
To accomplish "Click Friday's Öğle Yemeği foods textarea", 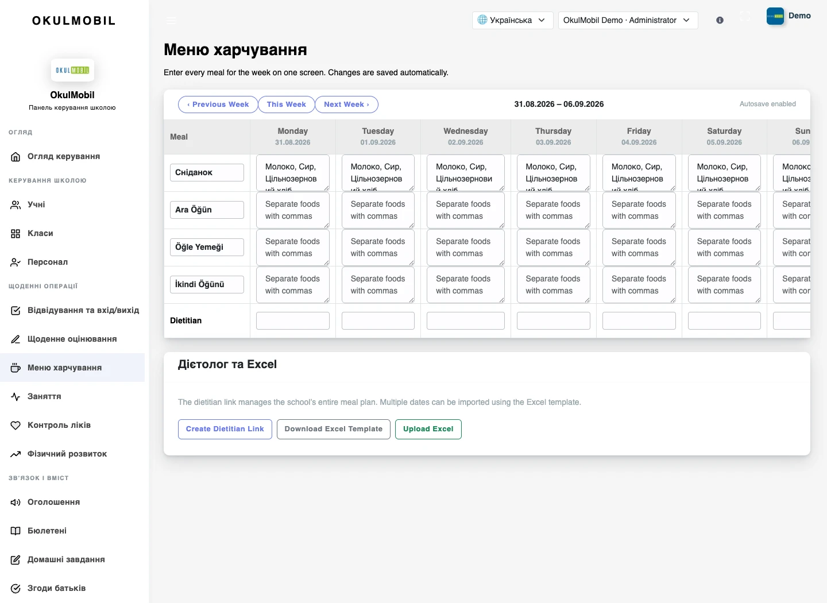I will point(639,248).
